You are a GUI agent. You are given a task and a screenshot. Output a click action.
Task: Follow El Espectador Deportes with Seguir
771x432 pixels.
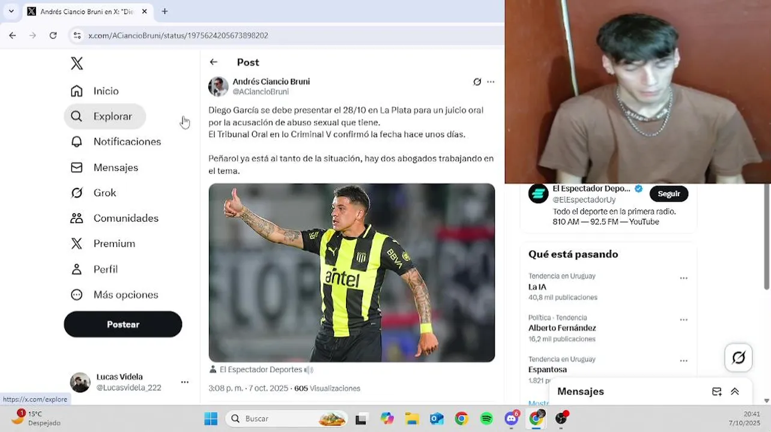click(669, 194)
